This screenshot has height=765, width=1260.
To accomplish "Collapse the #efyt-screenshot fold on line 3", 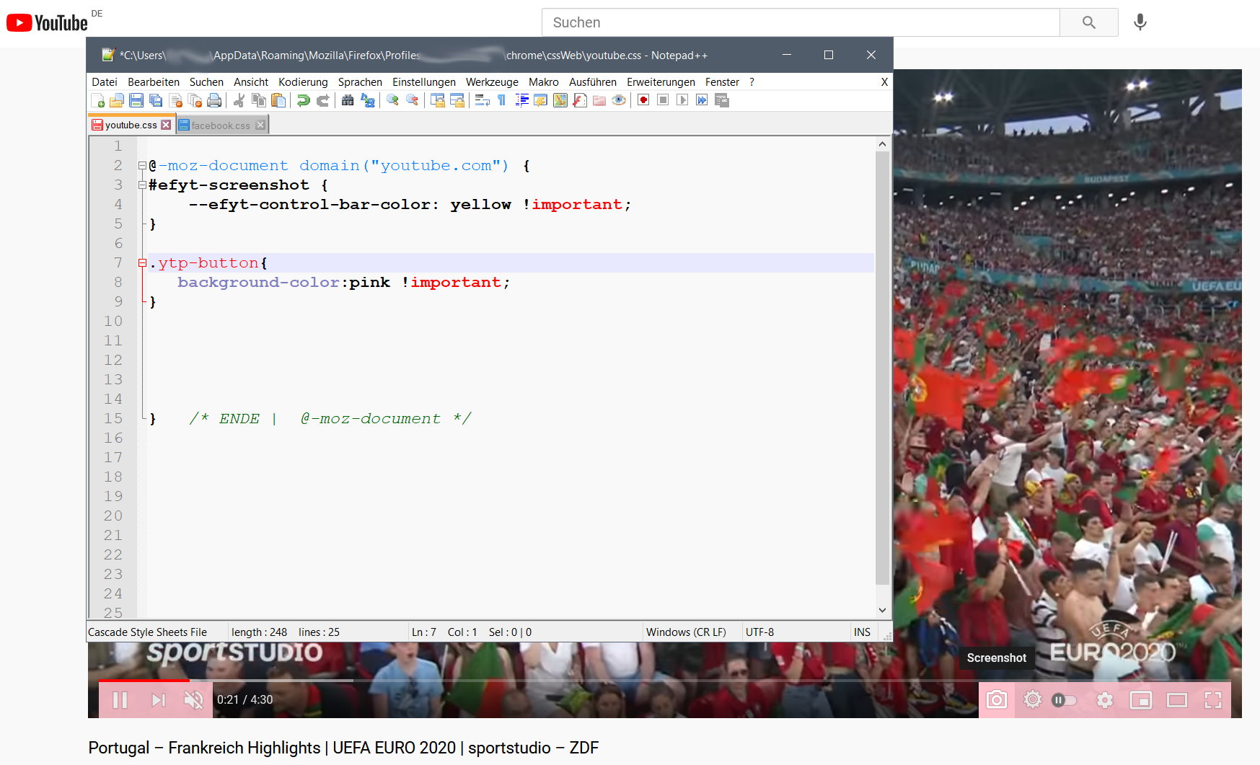I will click(143, 185).
